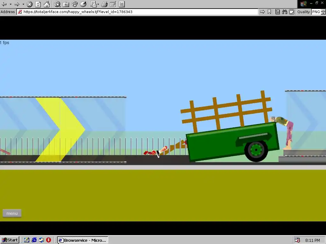The height and width of the screenshot is (244, 326).
Task: Open the bookmarks book icon
Action: click(x=278, y=12)
